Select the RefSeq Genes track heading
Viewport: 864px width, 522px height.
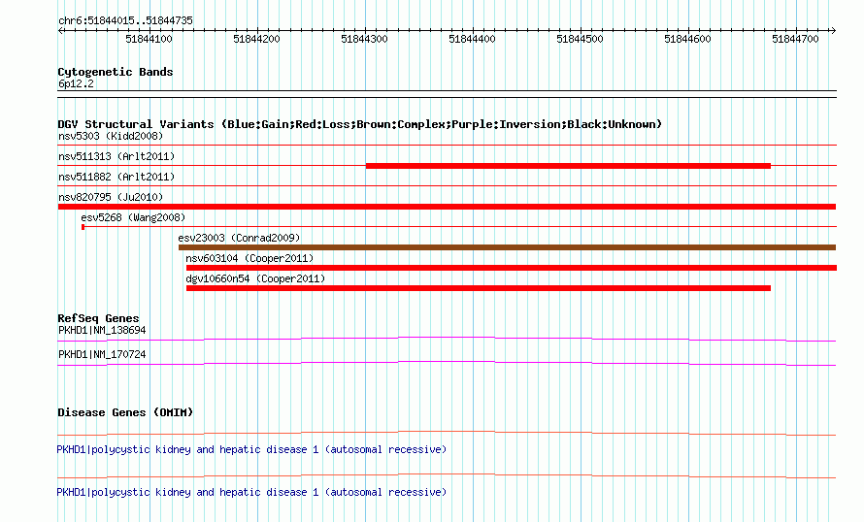coord(99,319)
